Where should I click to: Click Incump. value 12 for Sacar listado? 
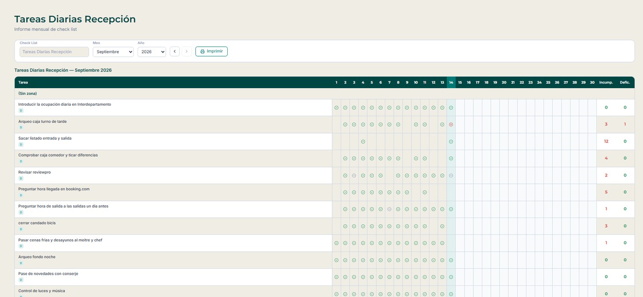(606, 142)
